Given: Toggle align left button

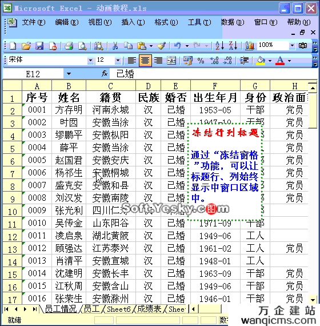Looking at the screenshot, I should click(x=132, y=61).
